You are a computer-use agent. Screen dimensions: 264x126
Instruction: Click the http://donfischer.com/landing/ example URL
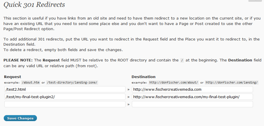coord(232,83)
